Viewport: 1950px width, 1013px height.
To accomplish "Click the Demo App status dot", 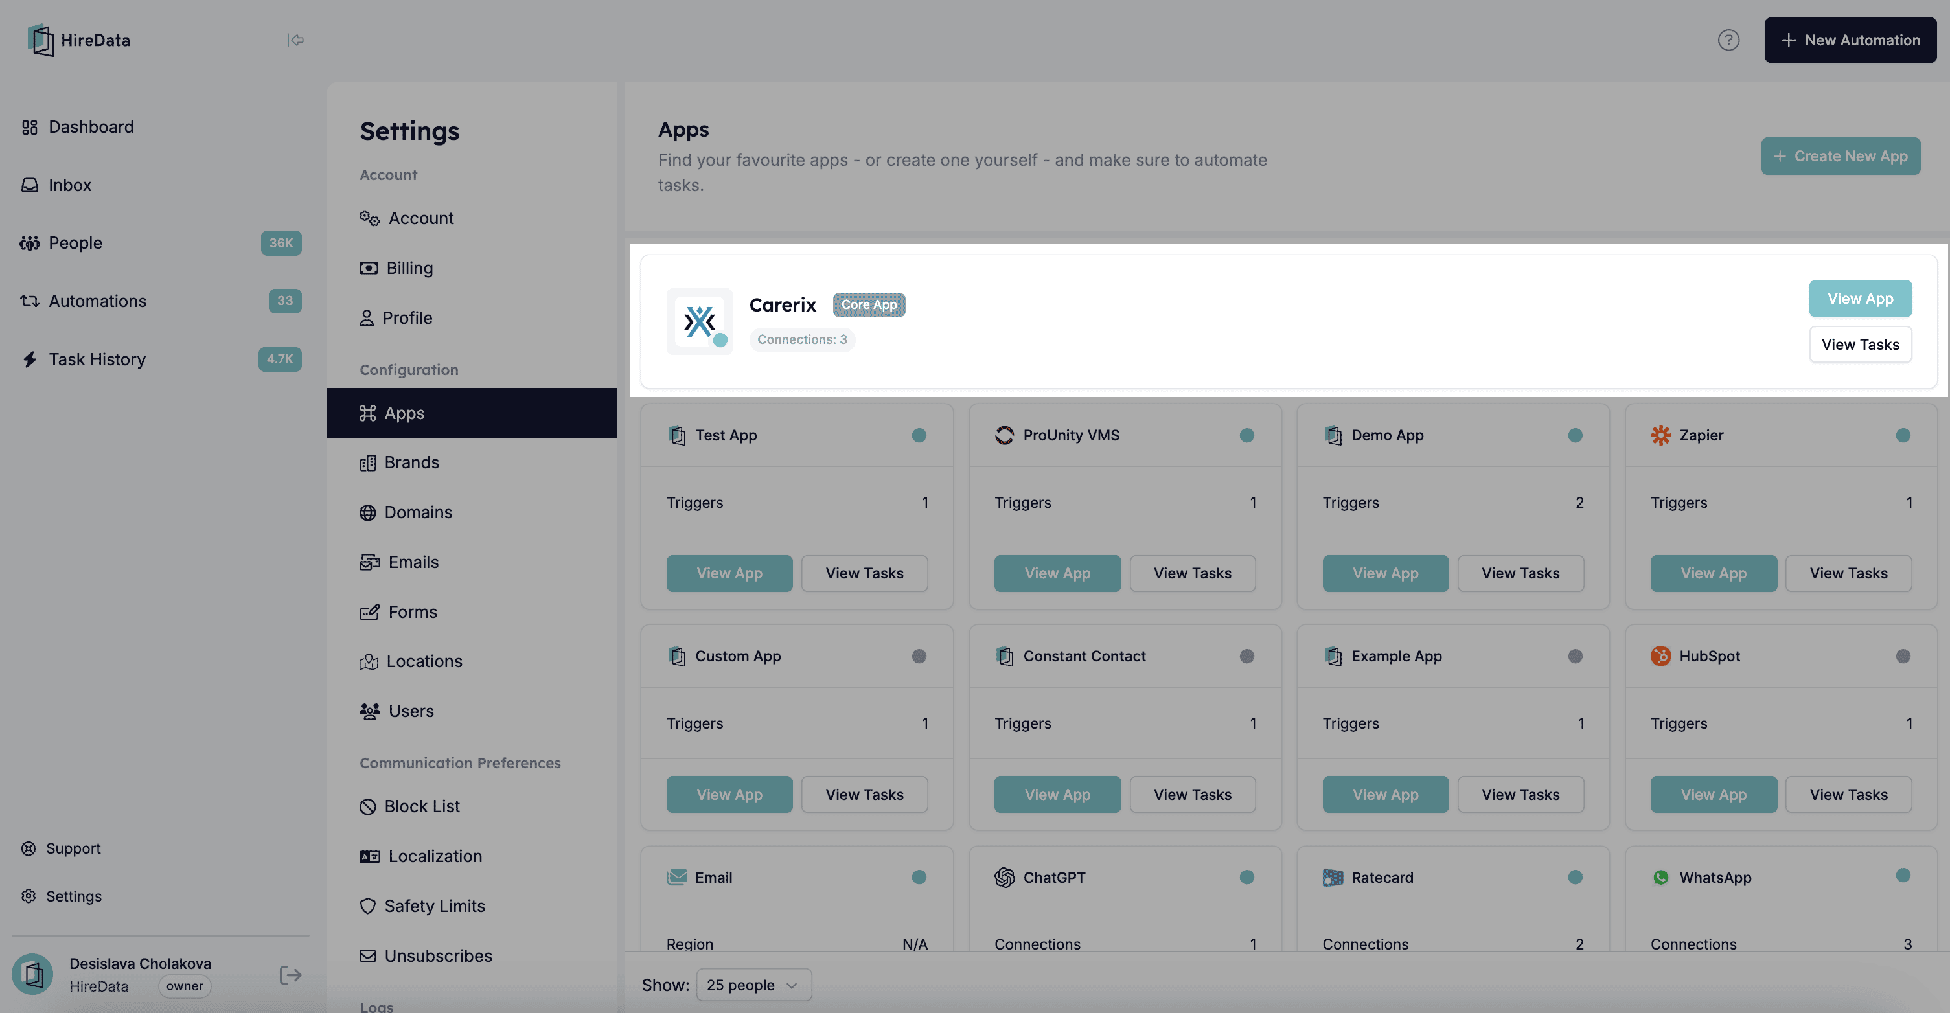I will pos(1576,435).
